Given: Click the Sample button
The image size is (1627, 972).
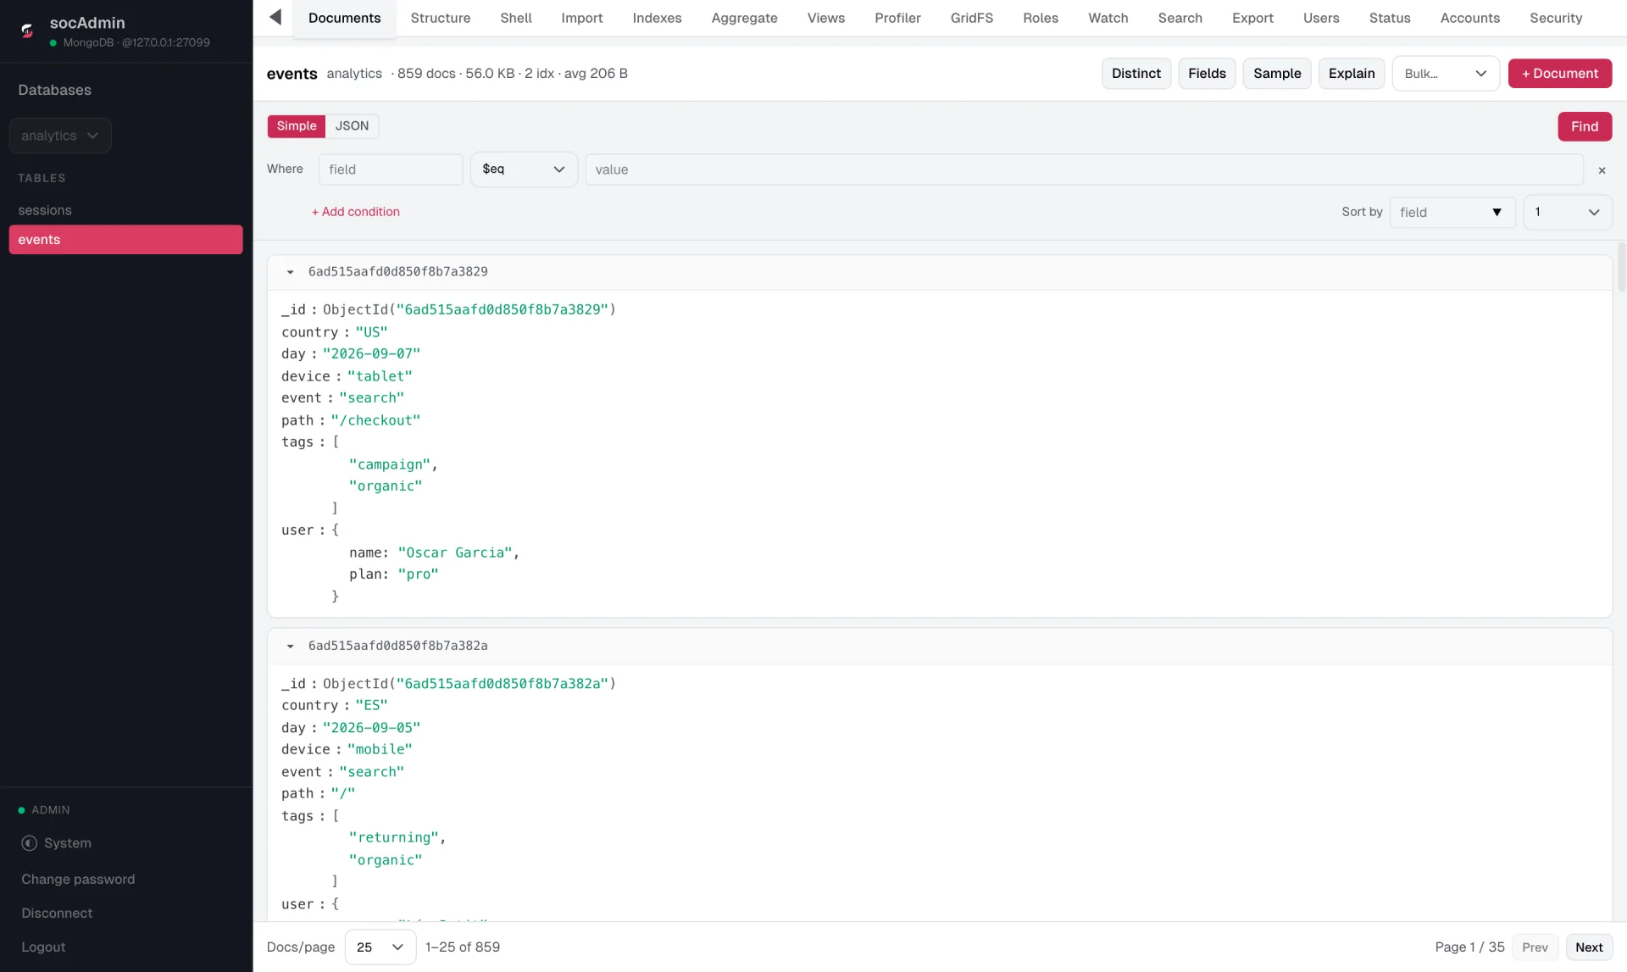Looking at the screenshot, I should point(1277,74).
